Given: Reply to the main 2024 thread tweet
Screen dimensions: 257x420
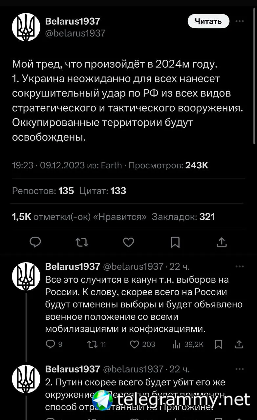Looking at the screenshot, I should (x=35, y=242).
